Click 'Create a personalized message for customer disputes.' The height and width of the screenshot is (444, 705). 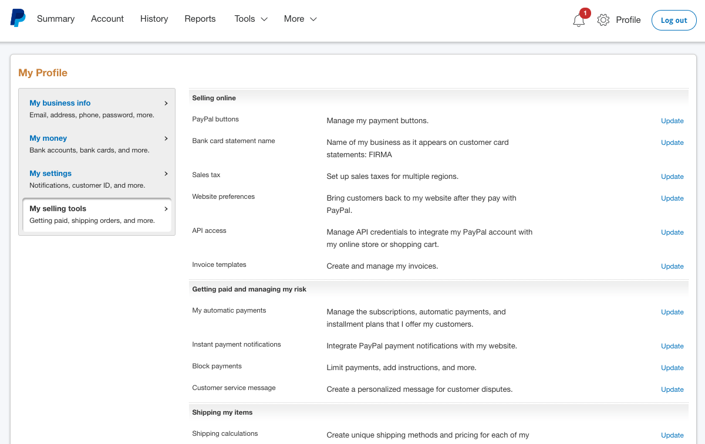(420, 389)
